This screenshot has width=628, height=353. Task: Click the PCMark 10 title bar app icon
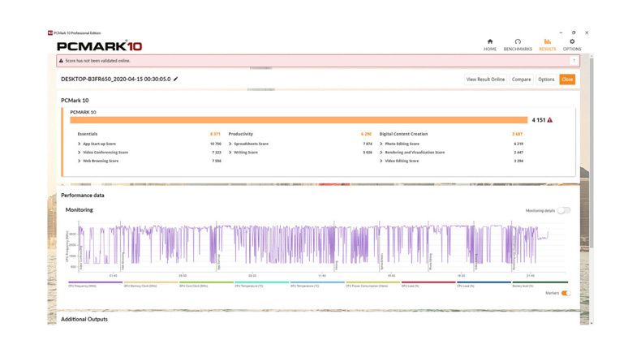click(50, 33)
